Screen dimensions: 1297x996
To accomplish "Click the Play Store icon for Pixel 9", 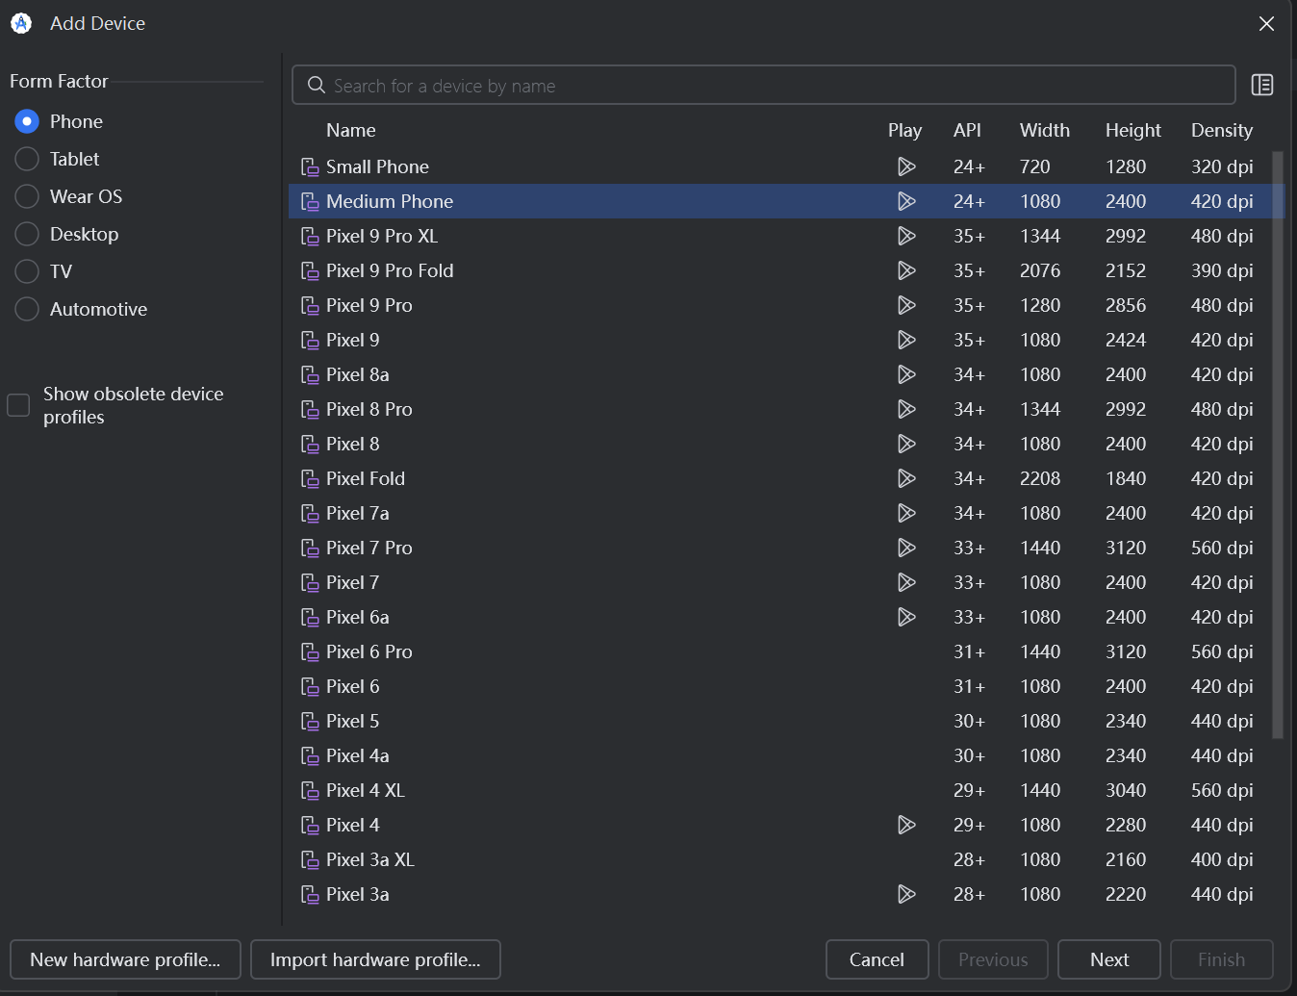I will pos(905,340).
